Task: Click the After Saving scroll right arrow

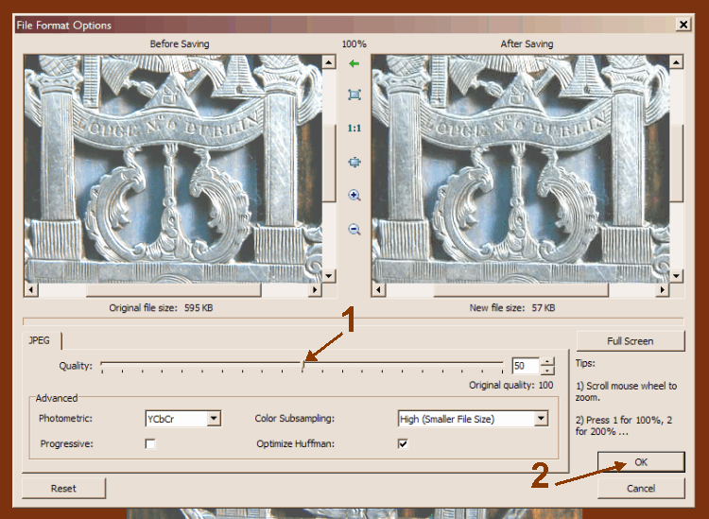Action: [x=663, y=289]
